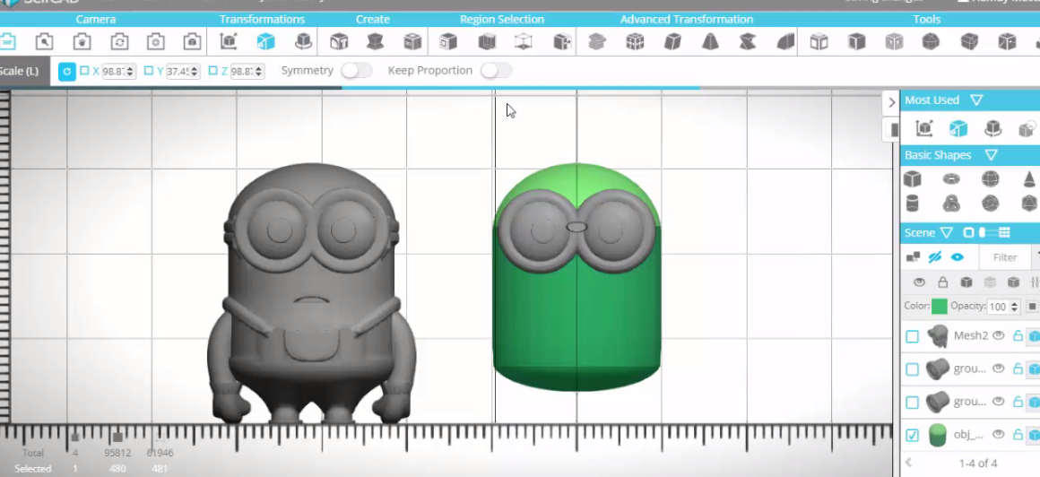Toggle the Keep Proportion switch
The width and height of the screenshot is (1040, 477).
[x=496, y=70]
